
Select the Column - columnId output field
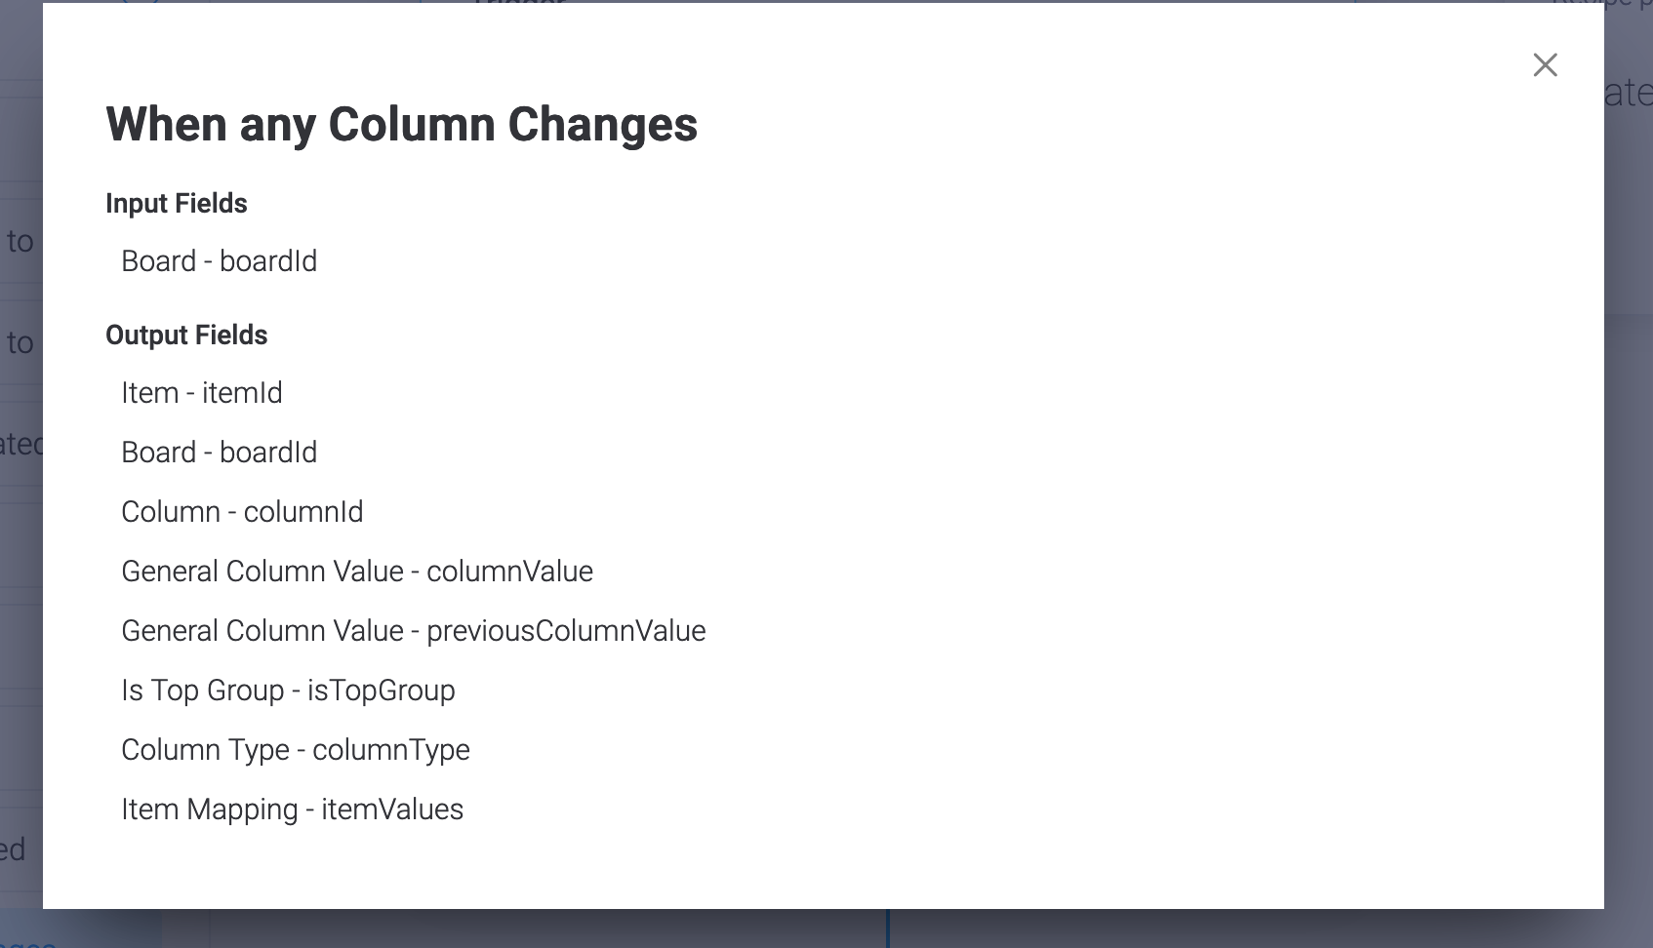pyautogui.click(x=242, y=511)
